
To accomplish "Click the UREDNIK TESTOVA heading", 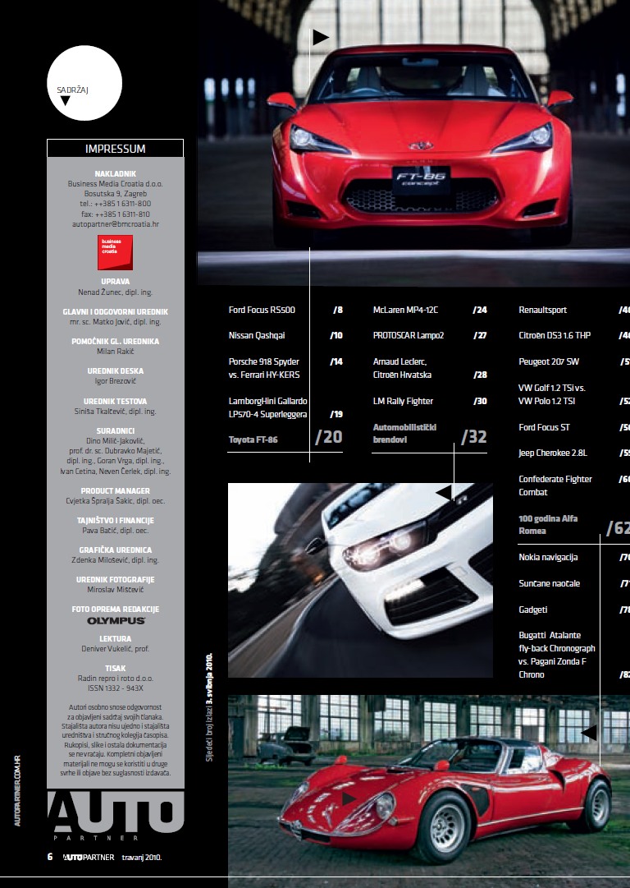I will (116, 402).
